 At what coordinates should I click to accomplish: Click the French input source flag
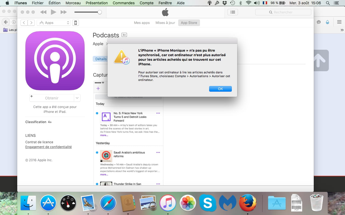[265, 3]
